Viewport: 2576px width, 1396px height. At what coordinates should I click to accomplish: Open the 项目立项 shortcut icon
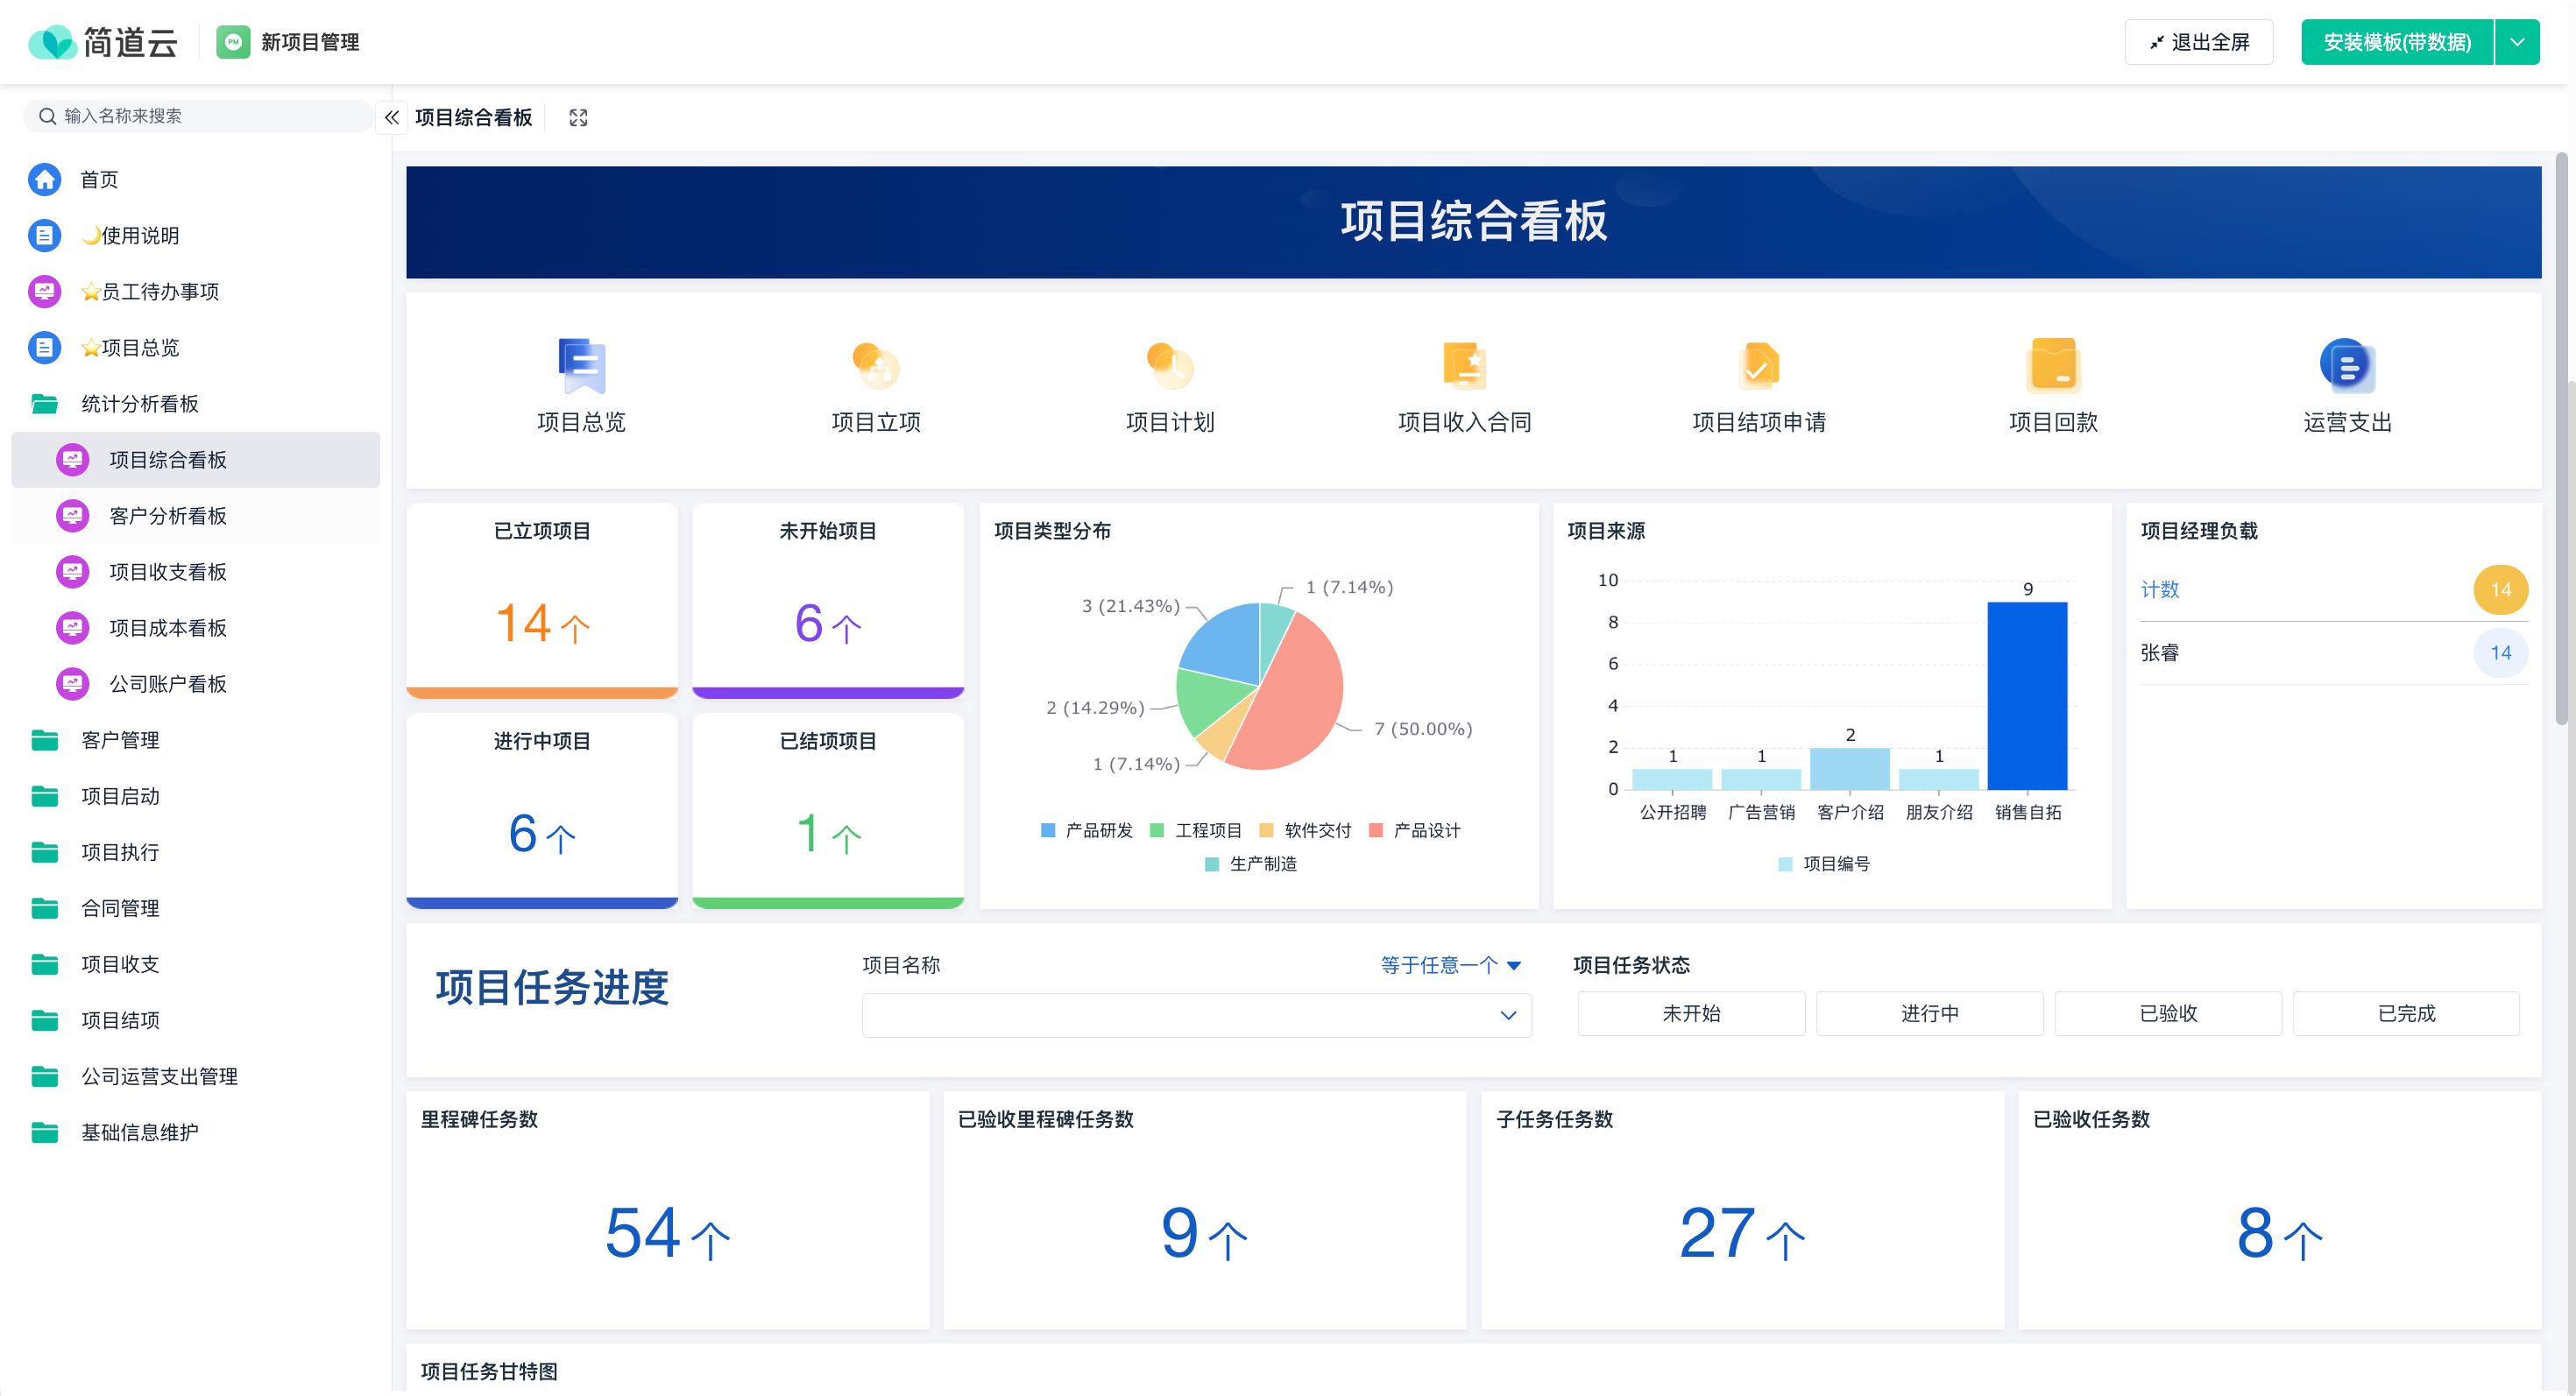(x=876, y=366)
